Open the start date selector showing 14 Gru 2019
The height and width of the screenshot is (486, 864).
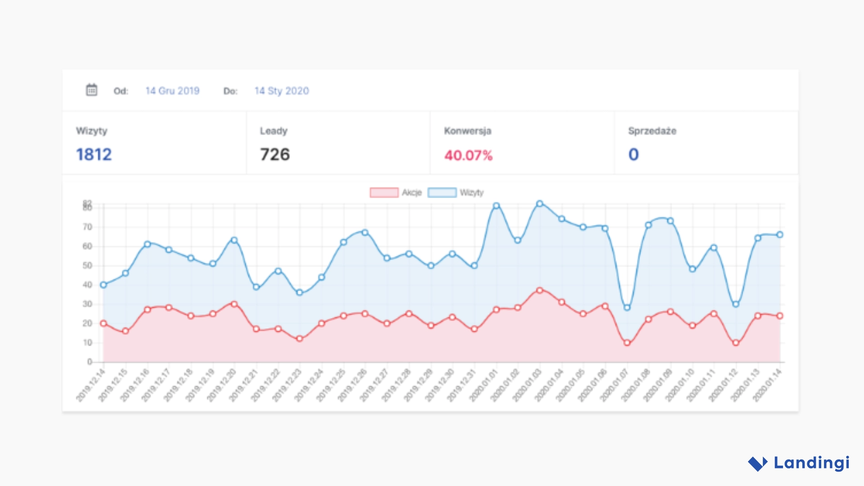[172, 91]
